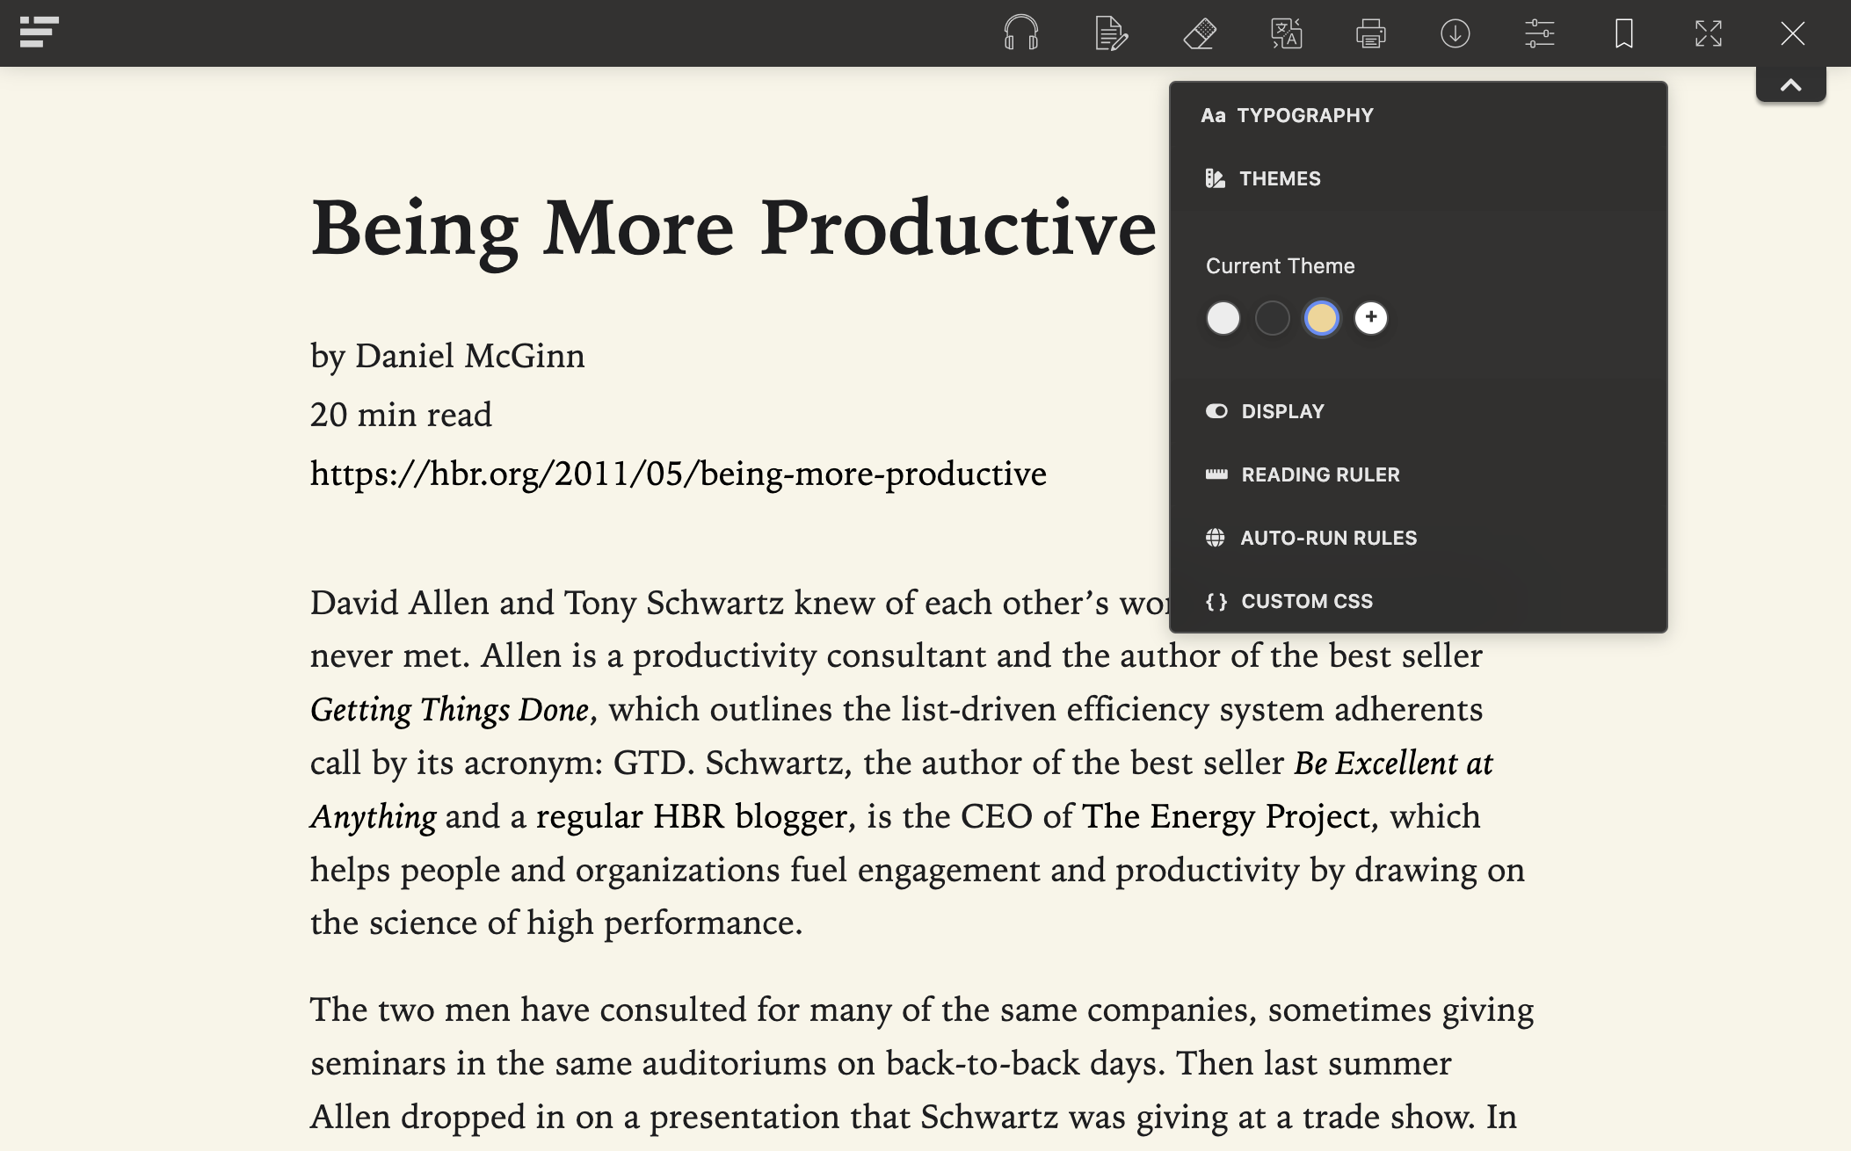Toggle the settings sliders icon
The width and height of the screenshot is (1851, 1151).
click(1540, 33)
